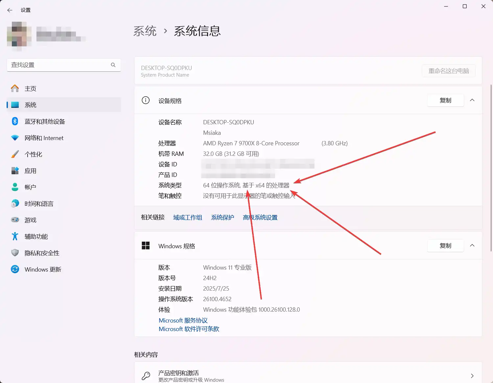This screenshot has height=383, width=493.
Task: Collapse the Windows 规格 section chevron
Action: pyautogui.click(x=472, y=246)
